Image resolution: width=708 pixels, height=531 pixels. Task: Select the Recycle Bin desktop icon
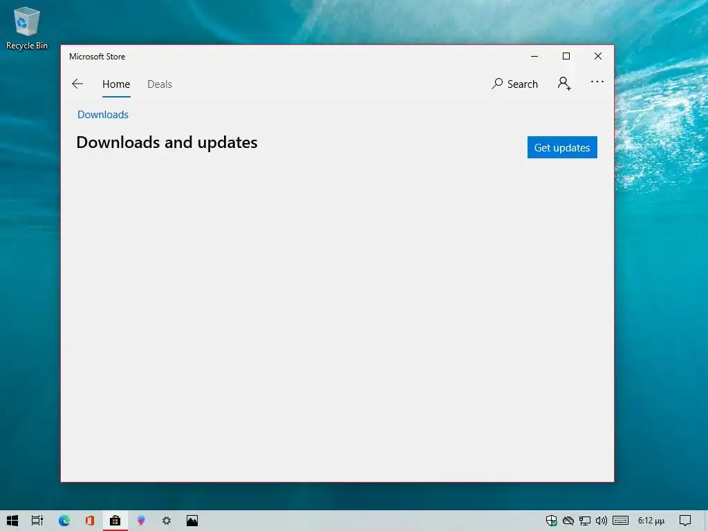(27, 28)
